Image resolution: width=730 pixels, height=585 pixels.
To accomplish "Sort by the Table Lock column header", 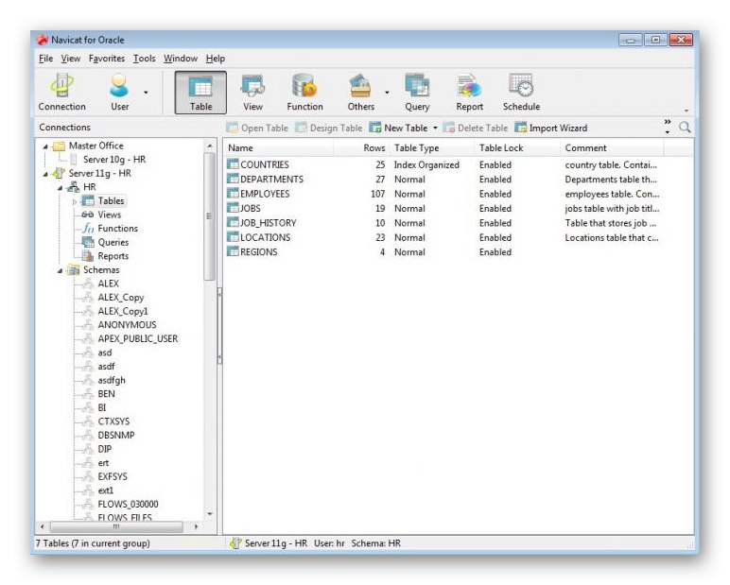I will (x=517, y=148).
